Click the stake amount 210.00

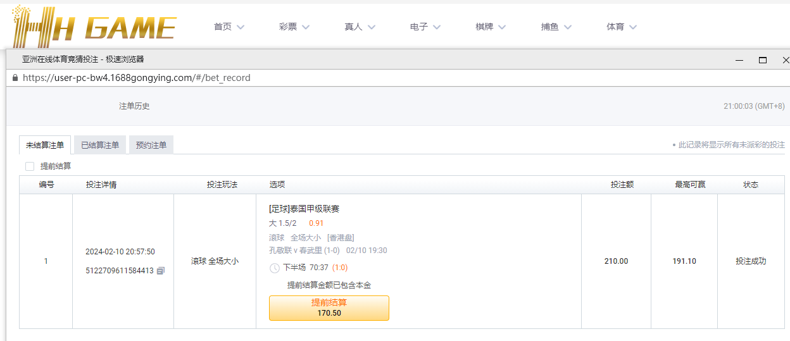click(x=616, y=261)
